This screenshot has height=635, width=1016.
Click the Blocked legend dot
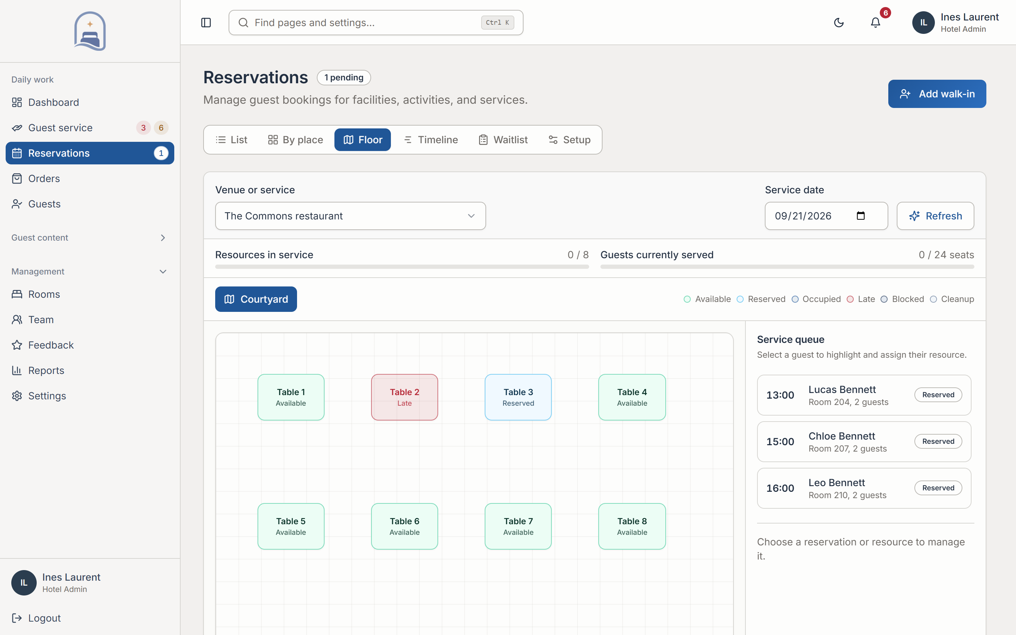tap(884, 299)
